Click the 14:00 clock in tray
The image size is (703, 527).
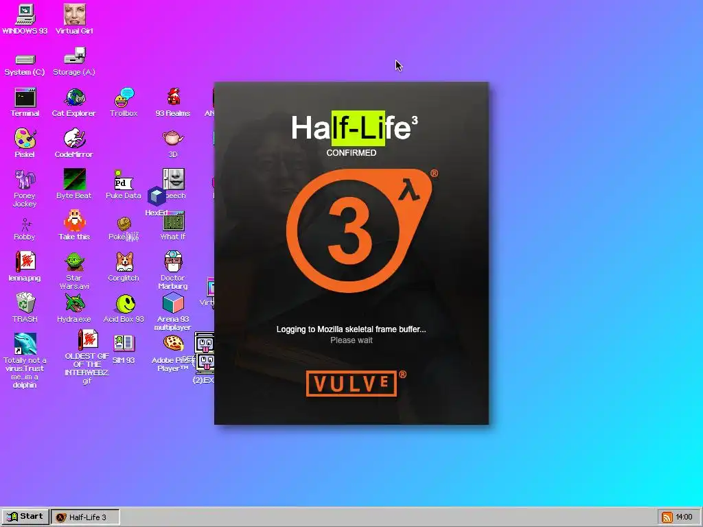(684, 517)
